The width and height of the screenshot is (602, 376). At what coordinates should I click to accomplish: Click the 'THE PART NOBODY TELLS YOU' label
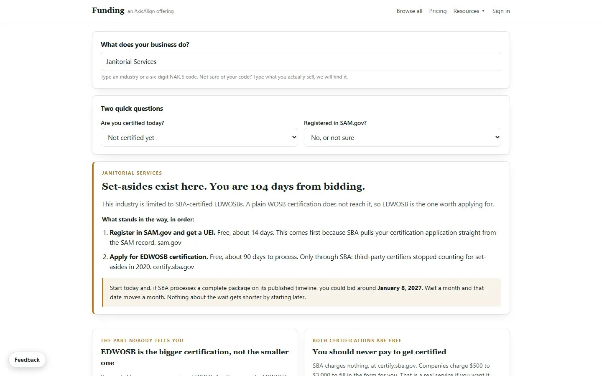pos(142,340)
